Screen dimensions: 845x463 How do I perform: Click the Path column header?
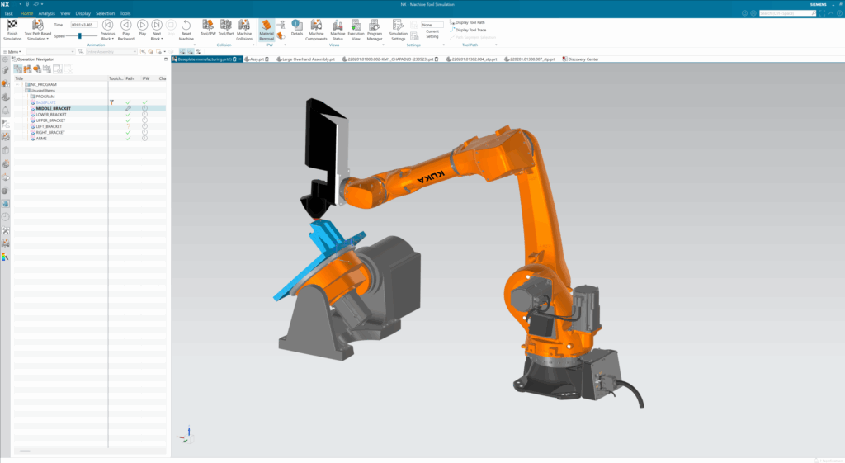[130, 78]
